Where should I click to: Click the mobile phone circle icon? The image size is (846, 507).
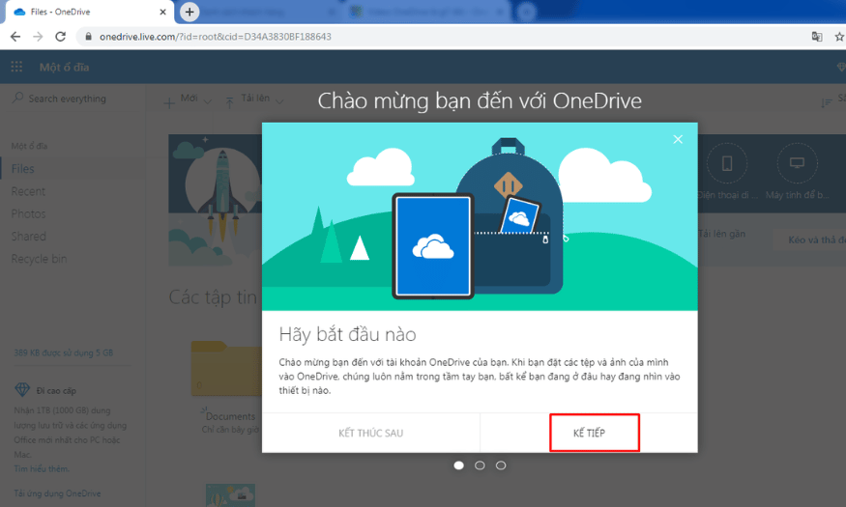[x=727, y=162]
